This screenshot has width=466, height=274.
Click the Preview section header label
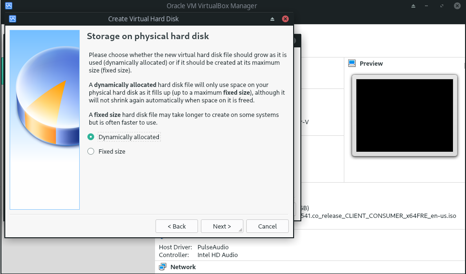point(371,63)
